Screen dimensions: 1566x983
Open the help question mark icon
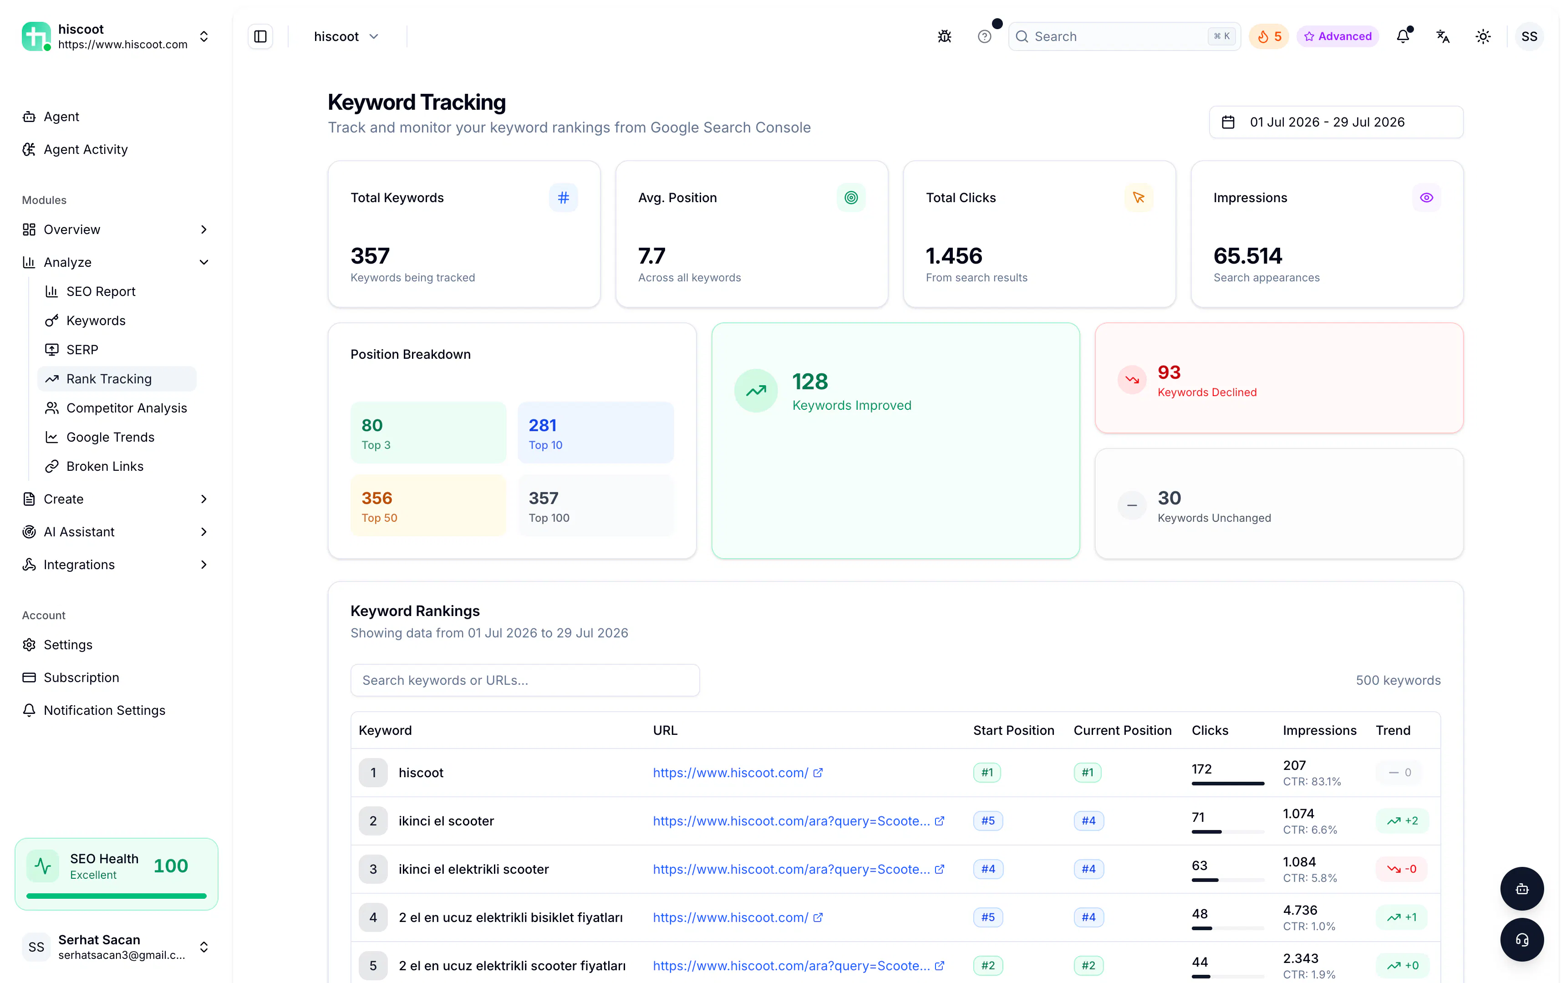984,36
